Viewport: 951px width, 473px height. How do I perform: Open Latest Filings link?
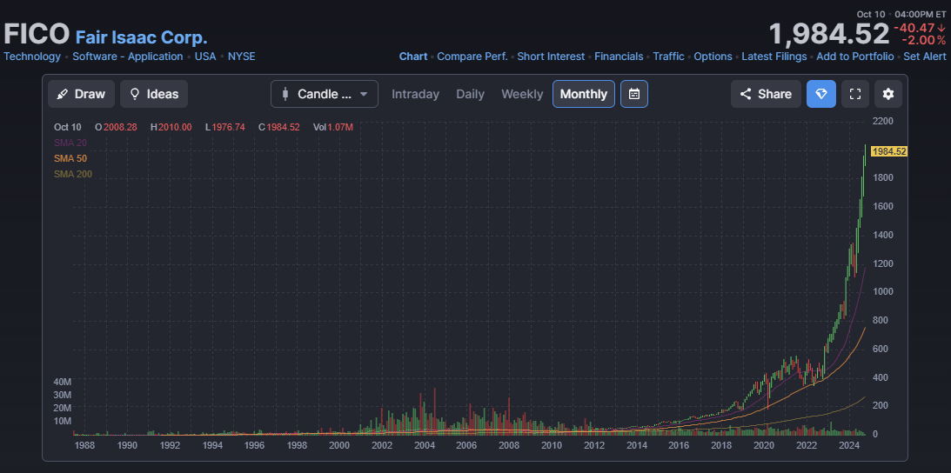774,57
